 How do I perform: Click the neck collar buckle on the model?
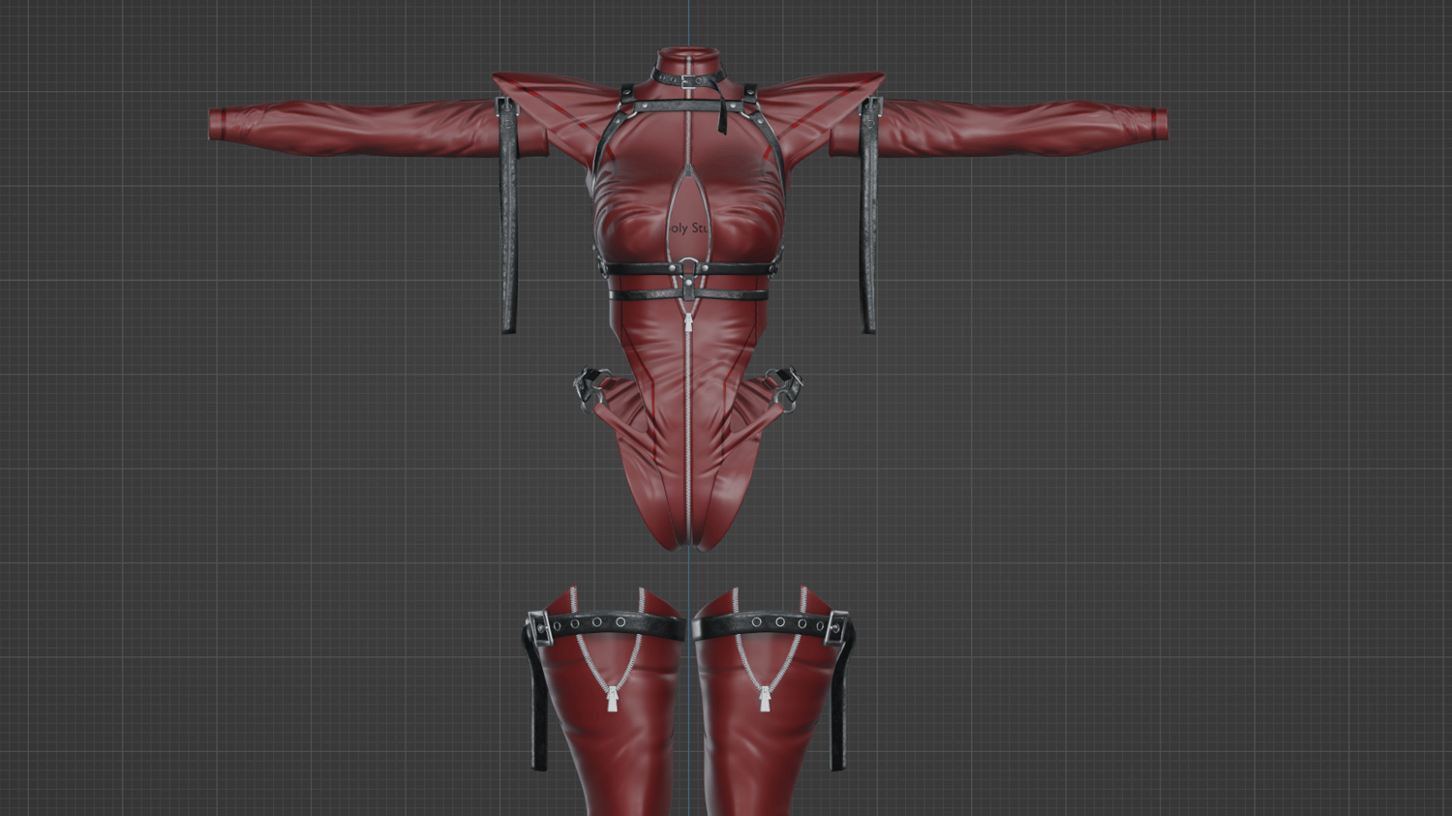688,82
